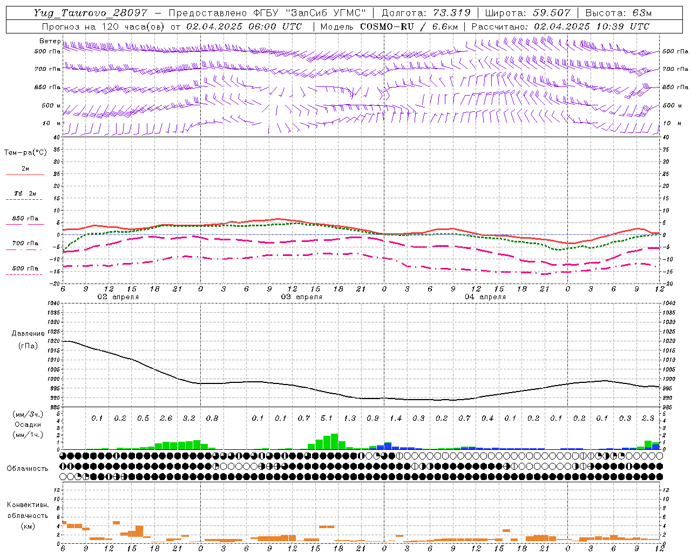Click the 3-hour precipitation value 0.5
The width and height of the screenshot is (691, 553).
tap(143, 418)
